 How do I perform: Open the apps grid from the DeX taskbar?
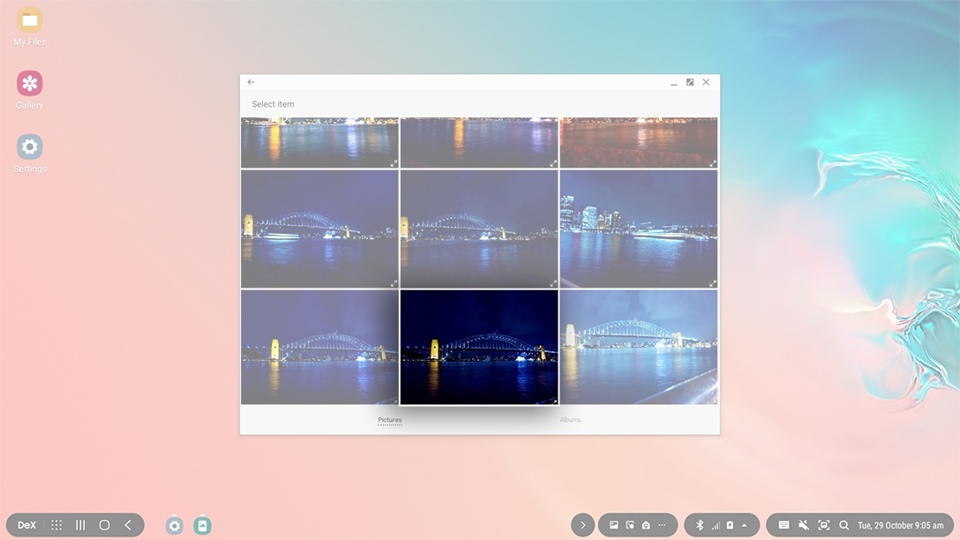click(x=56, y=524)
